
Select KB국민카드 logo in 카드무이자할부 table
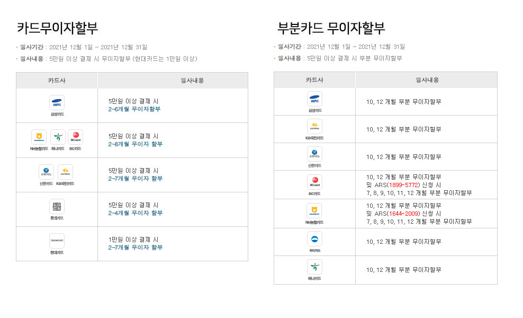[66, 172]
